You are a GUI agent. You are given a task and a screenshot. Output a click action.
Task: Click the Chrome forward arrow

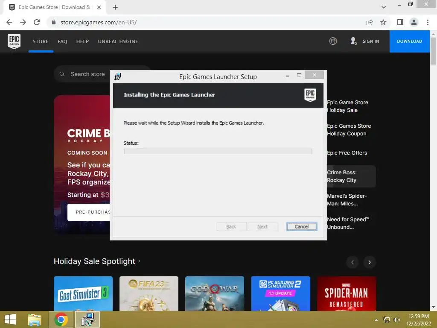(x=23, y=22)
